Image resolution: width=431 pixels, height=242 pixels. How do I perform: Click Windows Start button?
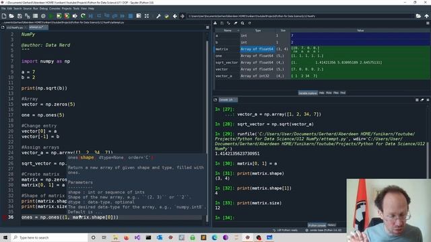coord(5,237)
